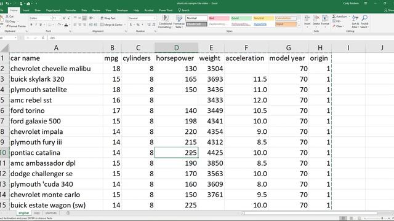Switch to the Insert ribbon tab
The height and width of the screenshot is (221, 394).
pyautogui.click(x=26, y=10)
